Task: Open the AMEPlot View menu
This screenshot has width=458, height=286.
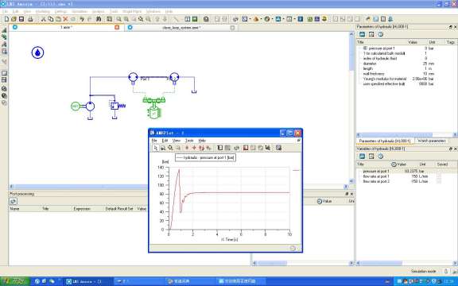Action: 177,141
